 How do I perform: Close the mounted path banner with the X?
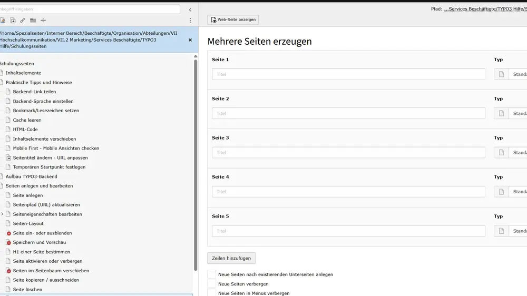click(x=190, y=40)
